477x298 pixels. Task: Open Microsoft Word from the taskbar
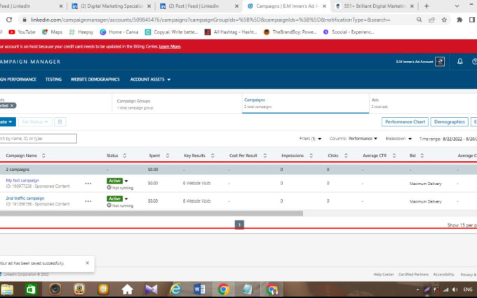pyautogui.click(x=199, y=289)
